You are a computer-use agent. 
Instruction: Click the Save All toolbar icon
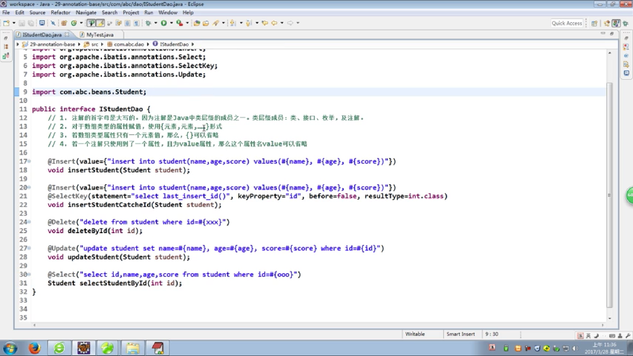[x=31, y=23]
